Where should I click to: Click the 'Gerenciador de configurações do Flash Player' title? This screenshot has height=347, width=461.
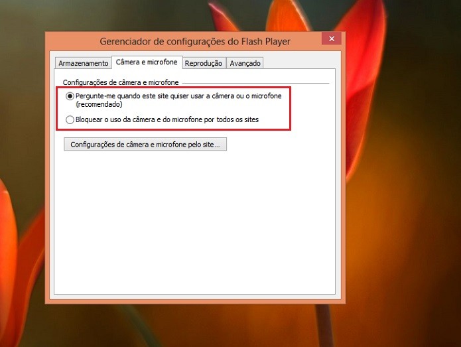pyautogui.click(x=195, y=41)
